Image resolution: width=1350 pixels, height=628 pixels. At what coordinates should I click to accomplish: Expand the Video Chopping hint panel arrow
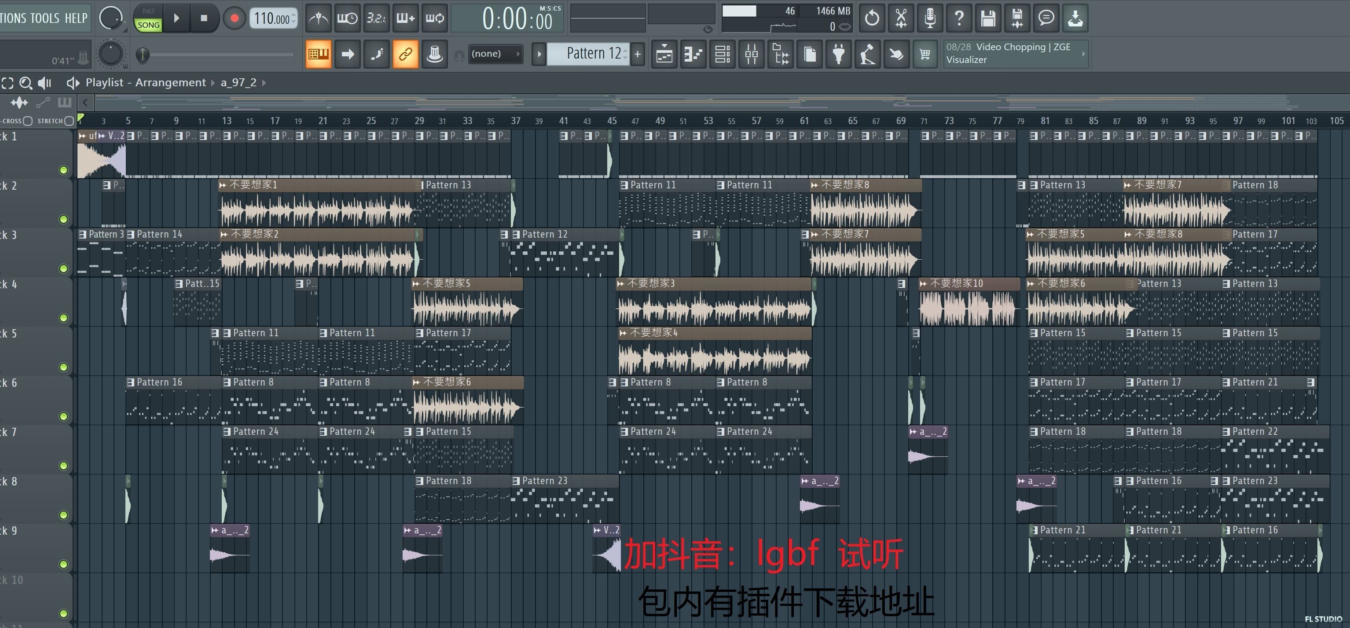1083,53
